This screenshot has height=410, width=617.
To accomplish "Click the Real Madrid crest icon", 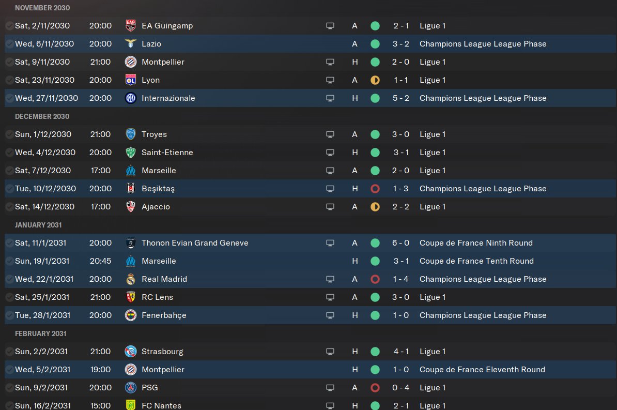I will pyautogui.click(x=131, y=279).
